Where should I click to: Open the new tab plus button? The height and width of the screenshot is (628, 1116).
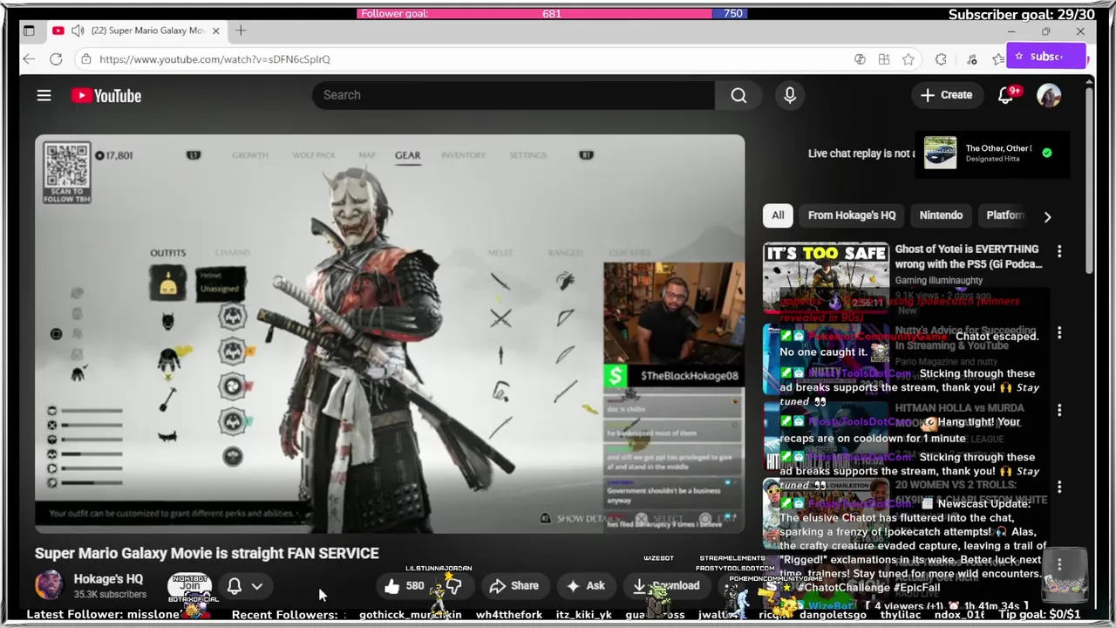point(241,31)
